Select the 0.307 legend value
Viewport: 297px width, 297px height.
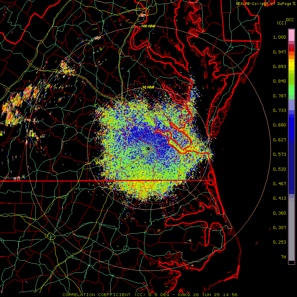280,228
